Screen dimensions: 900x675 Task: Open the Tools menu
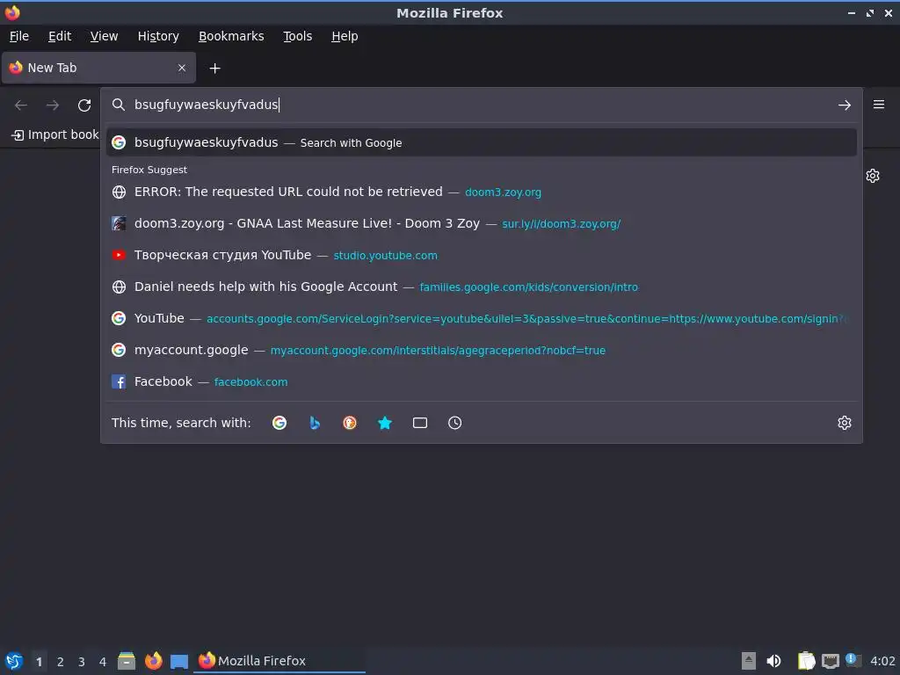click(297, 36)
